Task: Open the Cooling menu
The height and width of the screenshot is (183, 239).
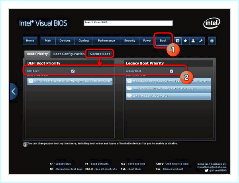Action: (84, 41)
